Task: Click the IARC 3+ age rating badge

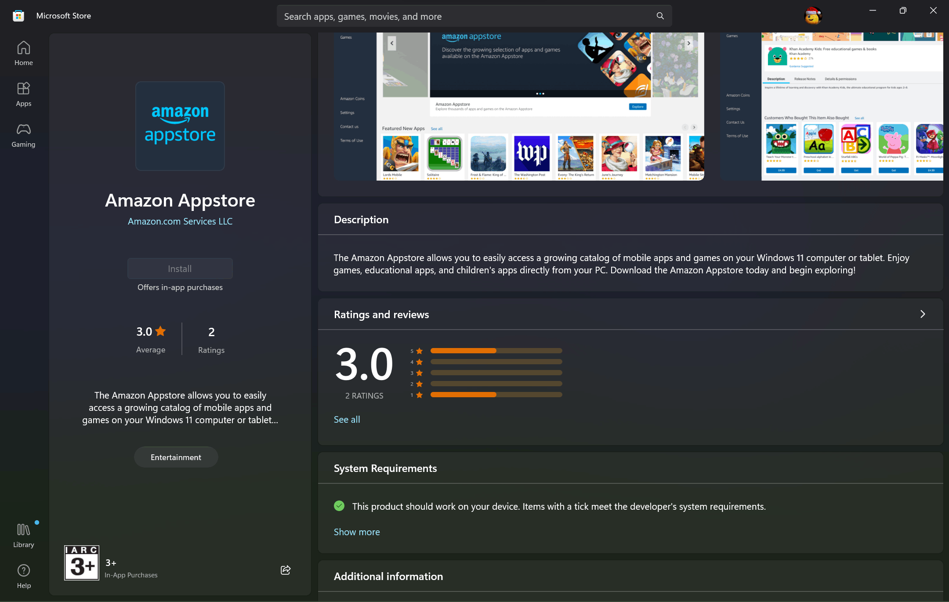Action: pyautogui.click(x=82, y=563)
